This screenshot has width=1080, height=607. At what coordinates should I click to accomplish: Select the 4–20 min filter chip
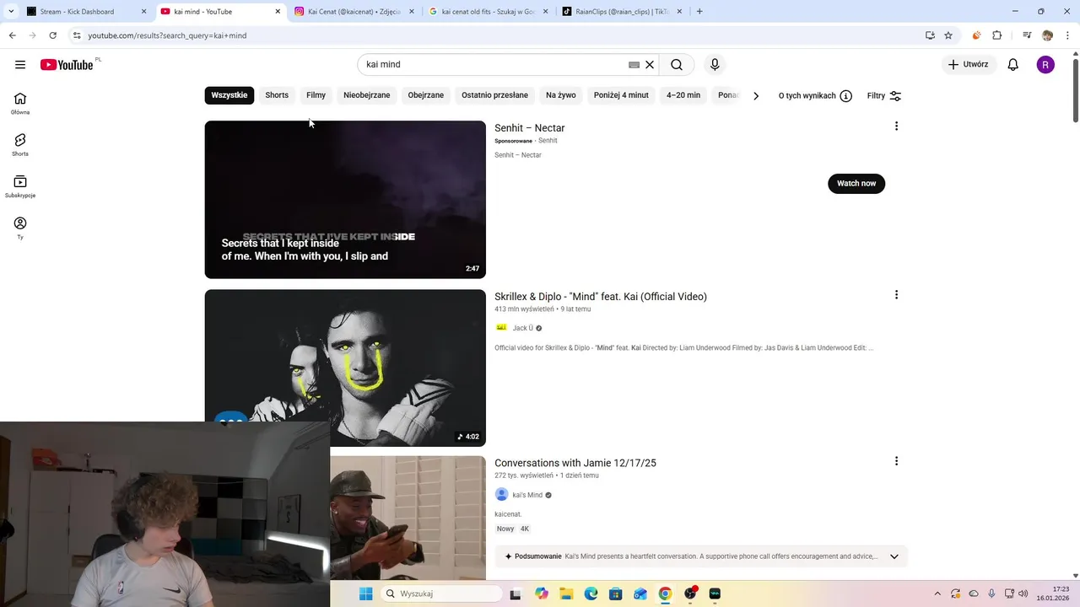683,95
